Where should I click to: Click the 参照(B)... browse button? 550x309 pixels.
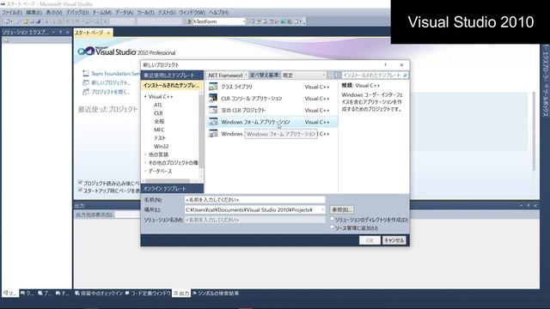[x=342, y=209]
